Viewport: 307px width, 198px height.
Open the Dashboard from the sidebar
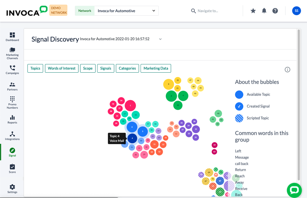(12, 37)
